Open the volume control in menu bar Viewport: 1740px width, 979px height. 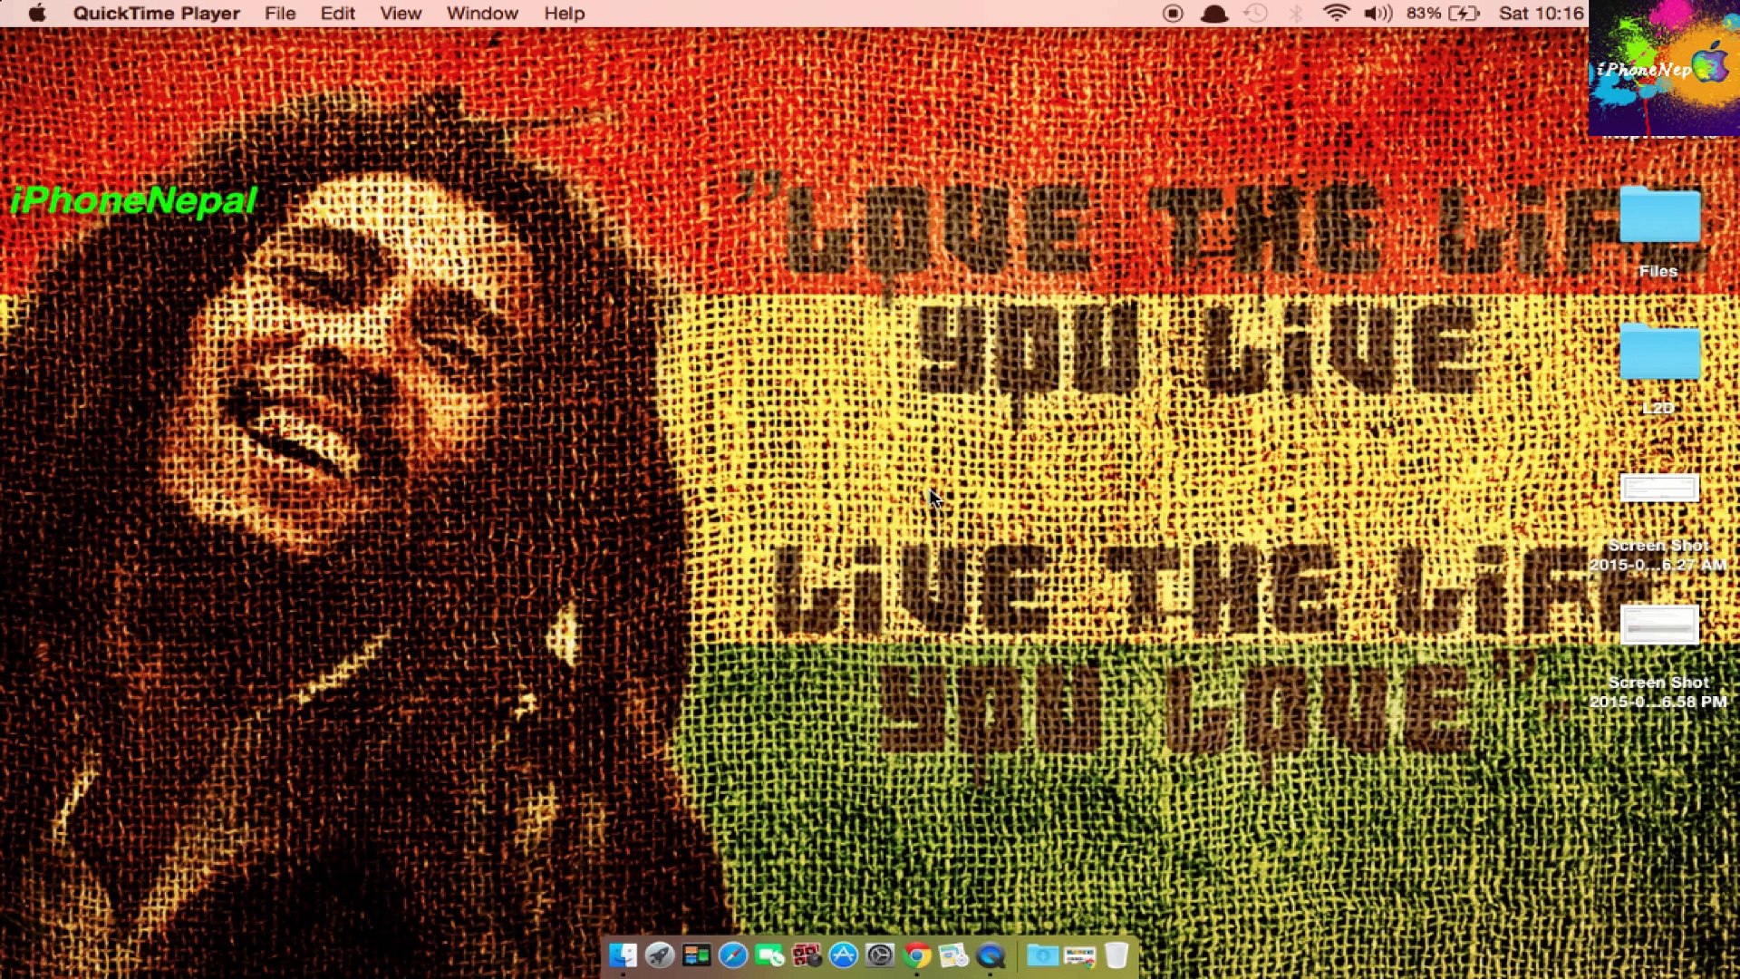point(1378,14)
